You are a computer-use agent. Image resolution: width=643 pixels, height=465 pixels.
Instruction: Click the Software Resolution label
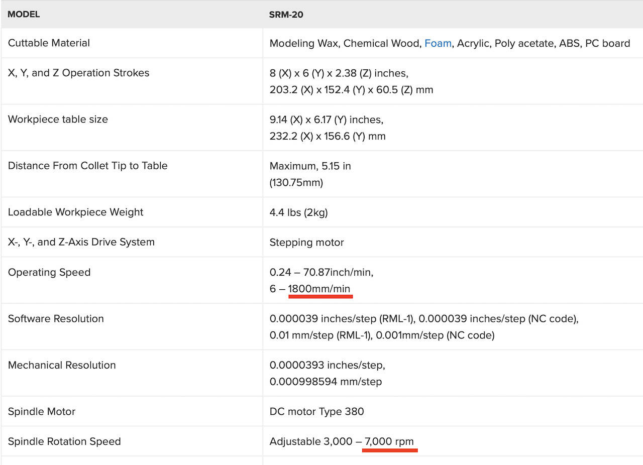(56, 318)
